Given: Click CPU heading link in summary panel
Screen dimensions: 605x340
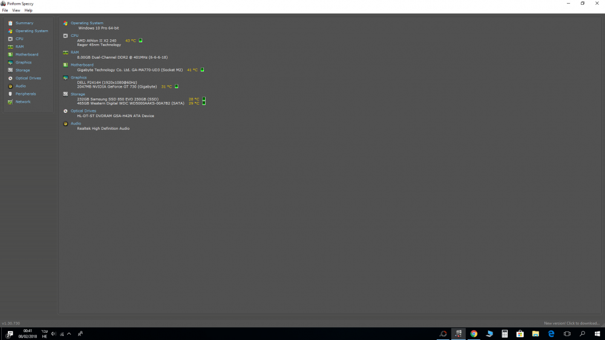Looking at the screenshot, I should point(74,36).
